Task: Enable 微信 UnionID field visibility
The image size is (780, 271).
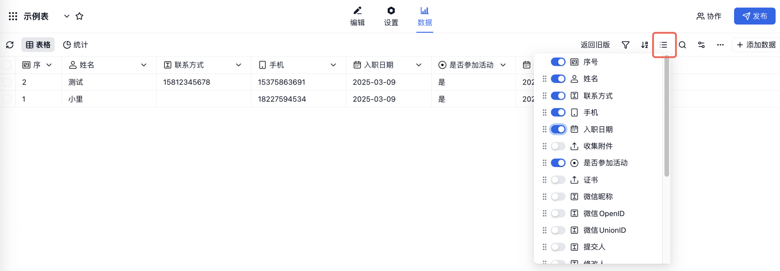Action: [x=558, y=230]
